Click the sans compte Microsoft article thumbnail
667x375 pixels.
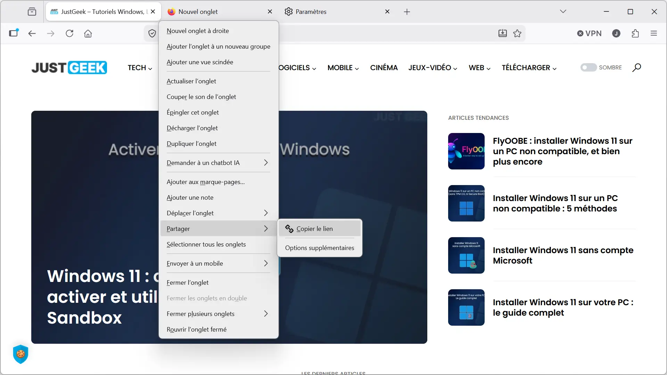[466, 255]
